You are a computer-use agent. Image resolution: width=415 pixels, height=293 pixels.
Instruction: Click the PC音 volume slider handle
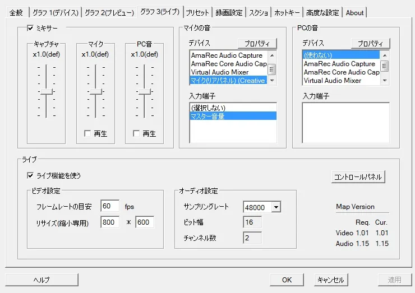(145, 91)
